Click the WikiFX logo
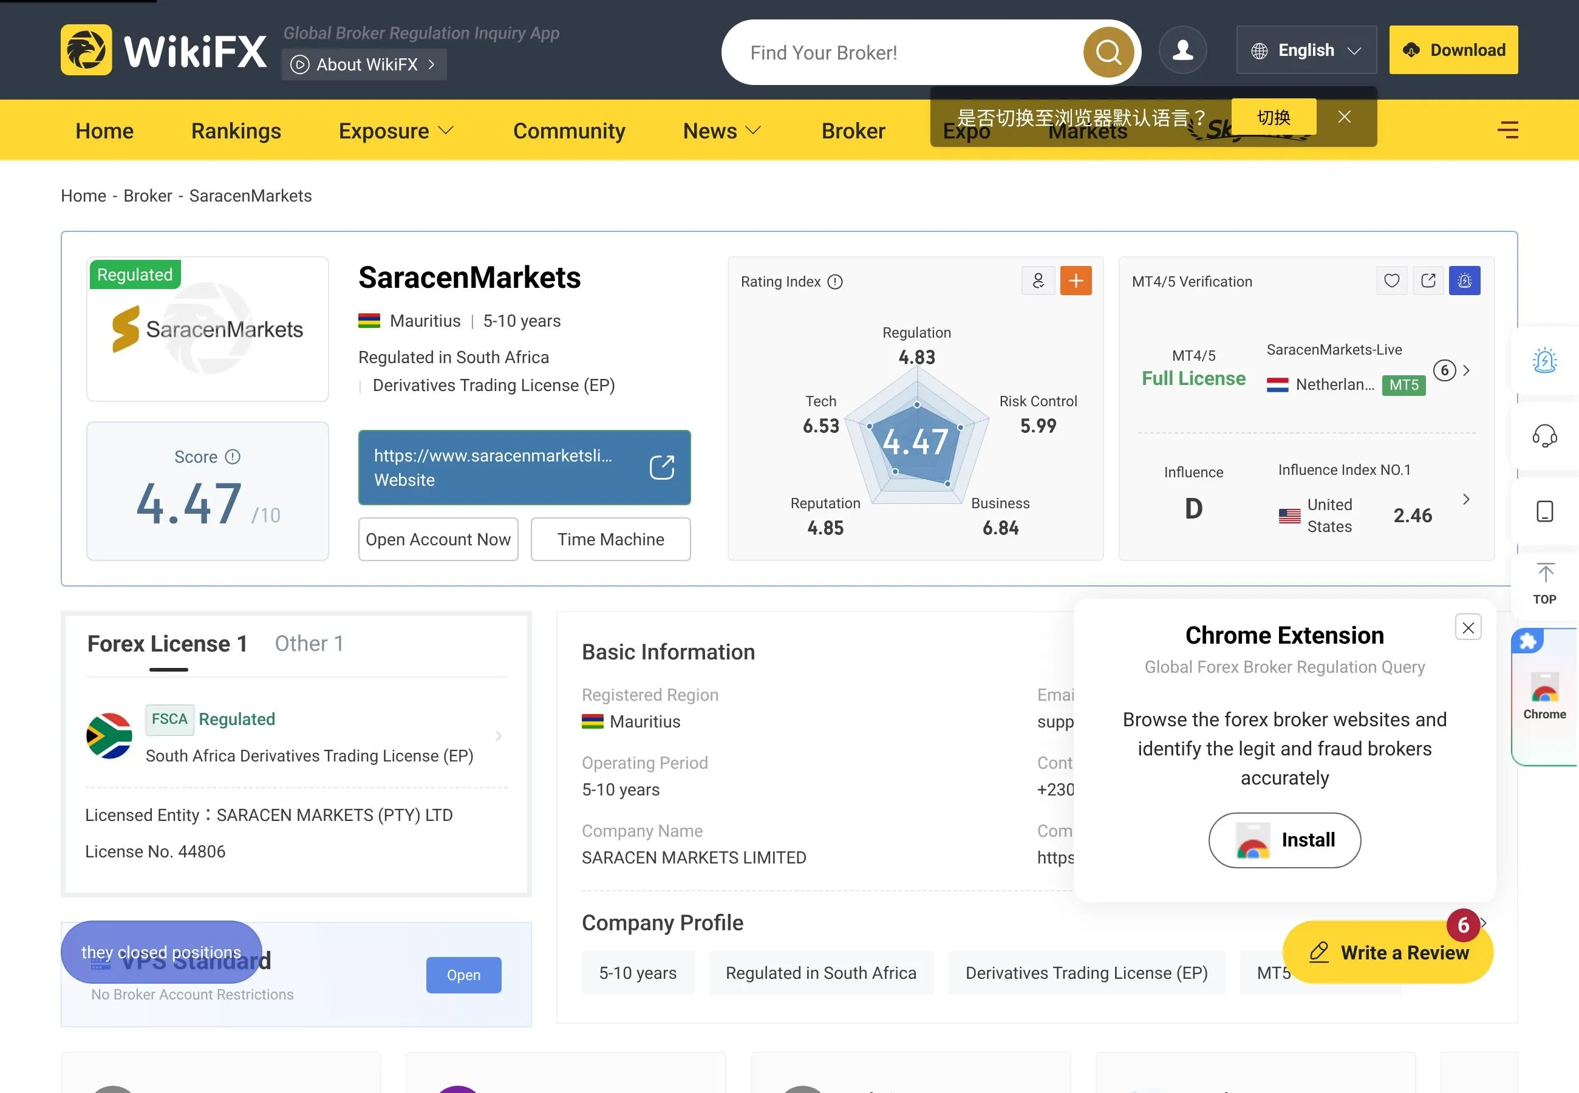Screen dimensions: 1579x1093 [163, 50]
